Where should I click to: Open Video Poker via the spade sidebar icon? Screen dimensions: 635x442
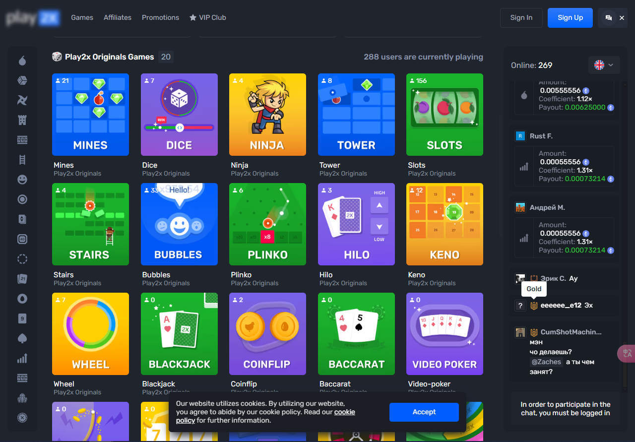coord(22,338)
